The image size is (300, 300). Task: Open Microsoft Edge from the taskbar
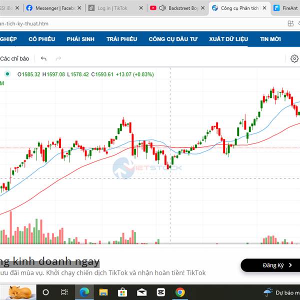pos(84,292)
